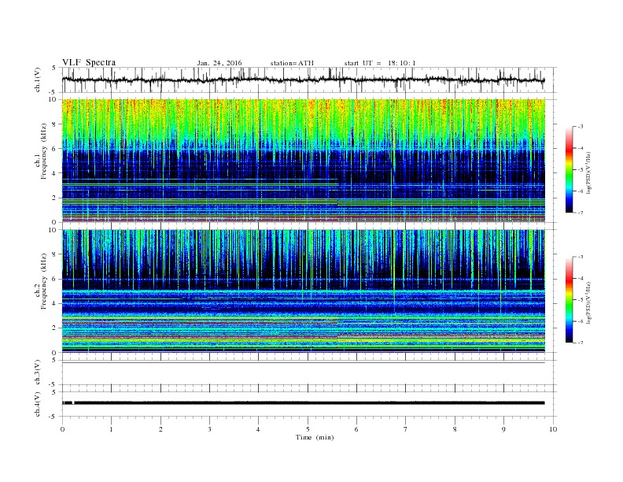Click the "ch.3(V)" axis label
Screen dimensions: 623x482
pyautogui.click(x=38, y=373)
